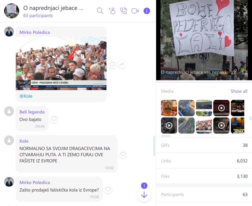Click the group title 'O naprednjaci jebace ...'

click(53, 8)
